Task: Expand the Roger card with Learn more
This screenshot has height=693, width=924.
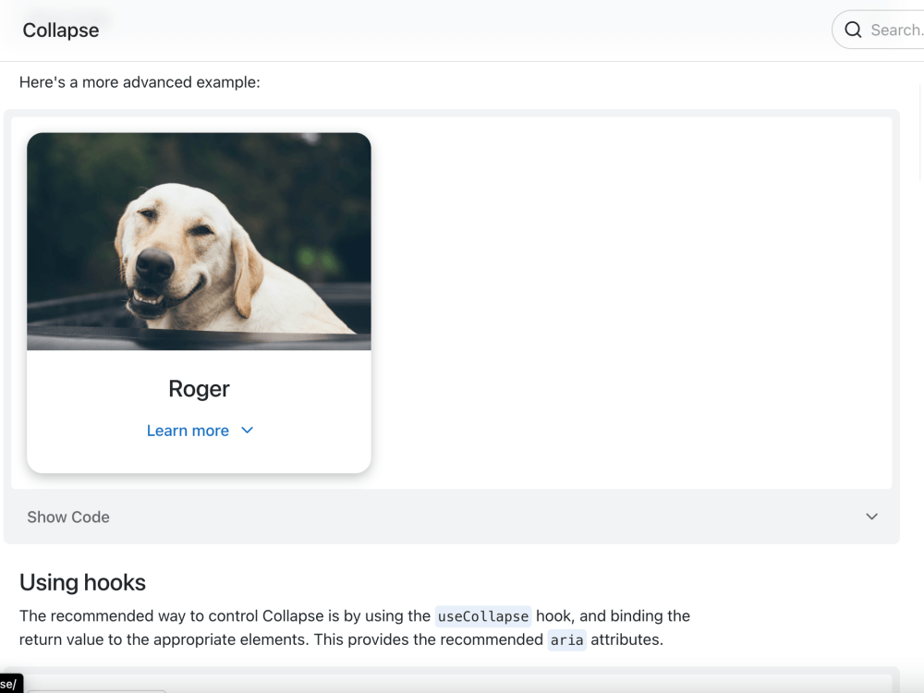Action: point(188,430)
